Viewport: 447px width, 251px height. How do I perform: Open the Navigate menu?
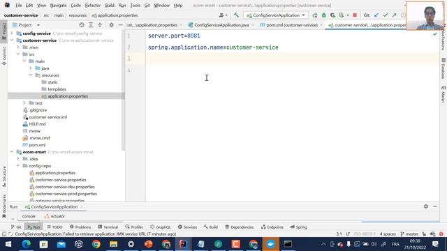coord(58,6)
